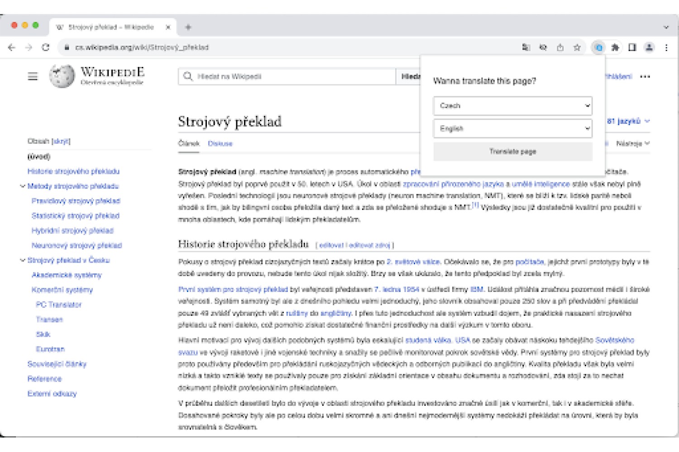Open the IBM link
The image size is (679, 452).
pos(477,289)
